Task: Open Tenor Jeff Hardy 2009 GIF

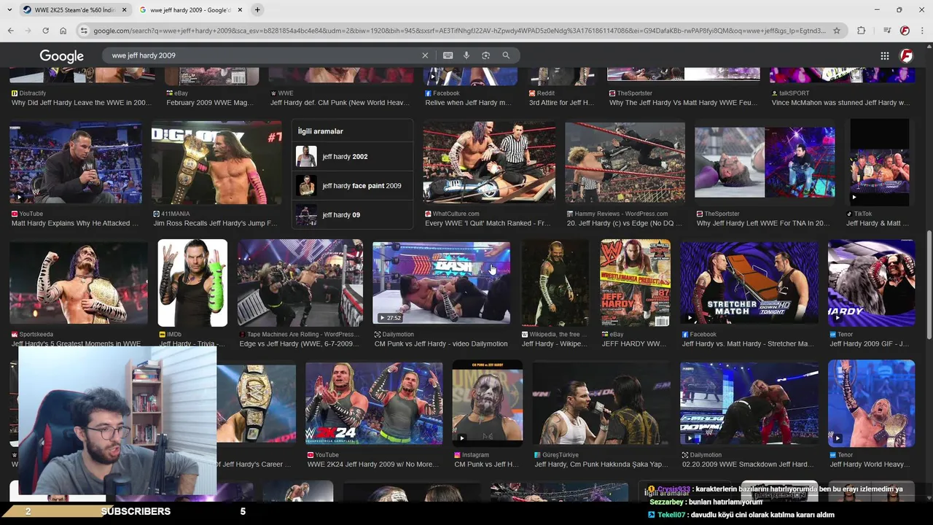Action: point(871,283)
